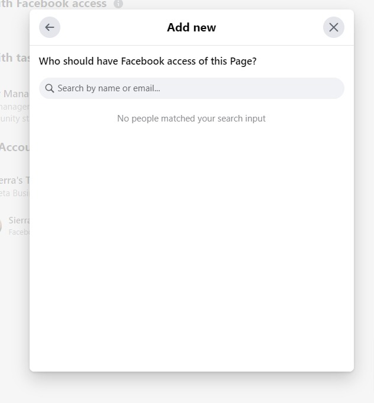Go back using the arrow button
Image resolution: width=374 pixels, height=403 pixels.
click(x=50, y=27)
